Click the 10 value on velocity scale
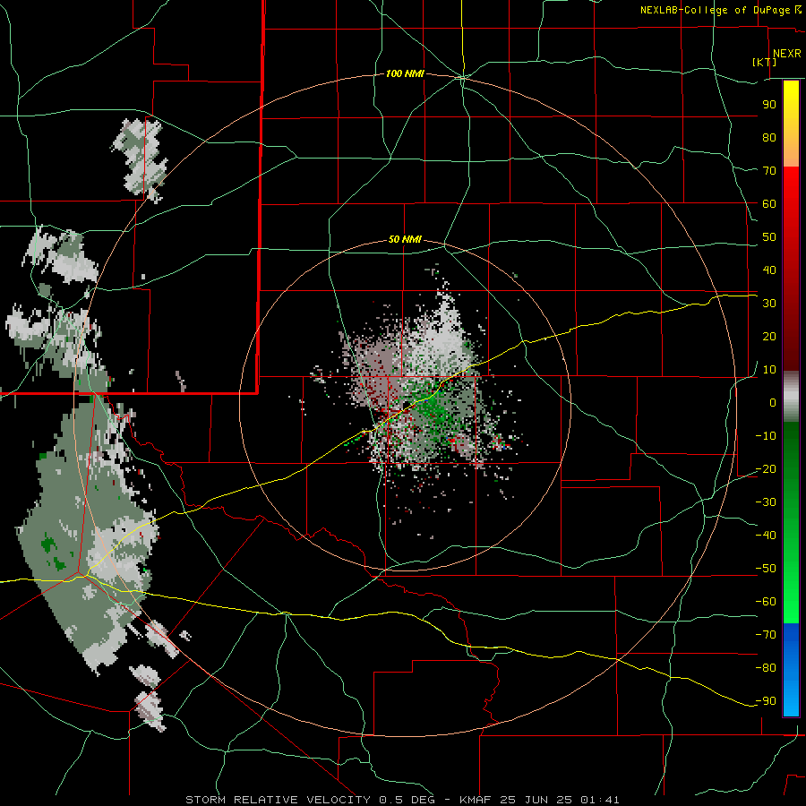The width and height of the screenshot is (806, 806). (x=769, y=370)
